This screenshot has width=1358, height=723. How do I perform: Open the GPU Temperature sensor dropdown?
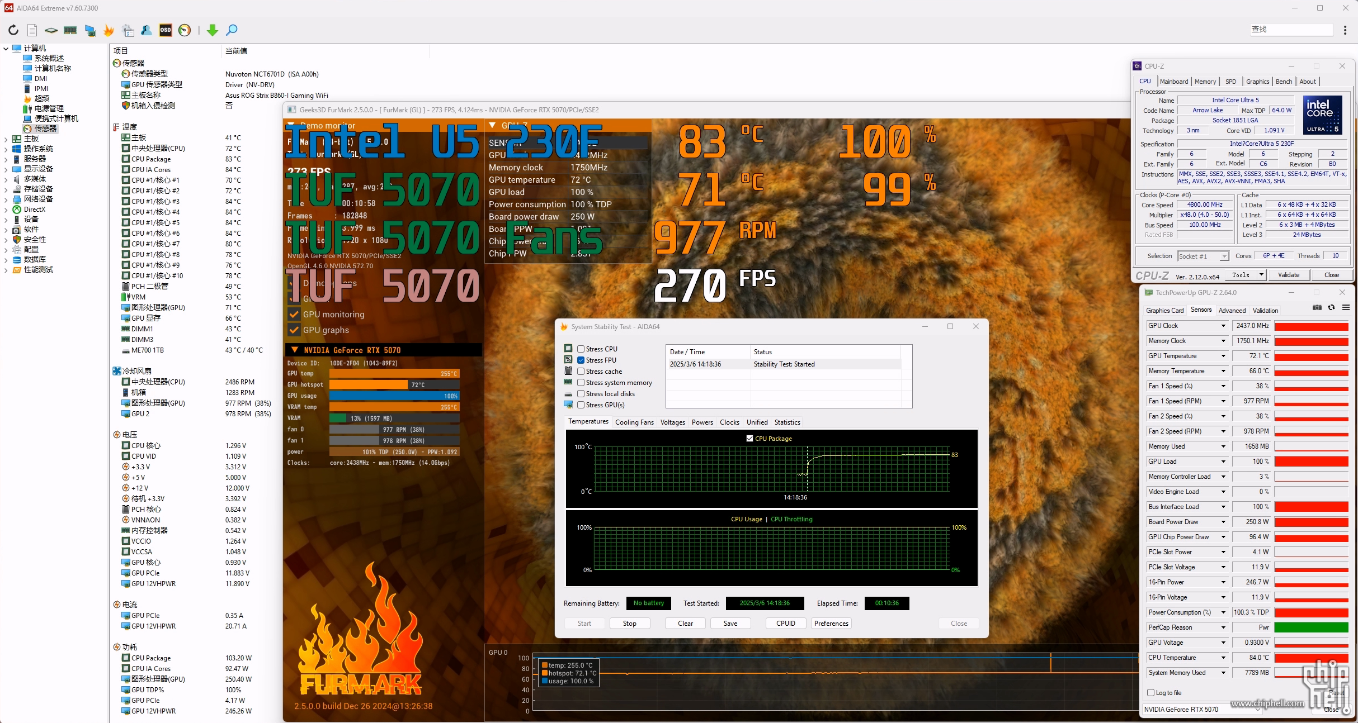1223,356
